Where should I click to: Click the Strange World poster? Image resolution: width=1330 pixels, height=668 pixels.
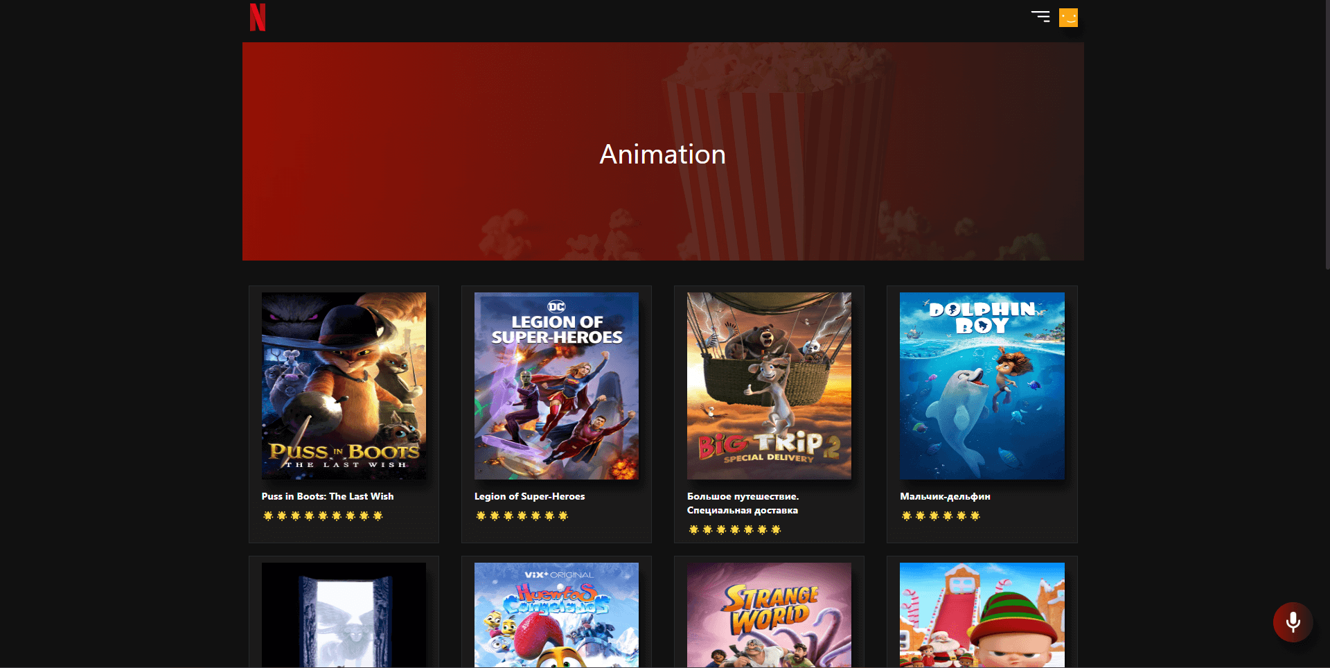pos(769,615)
